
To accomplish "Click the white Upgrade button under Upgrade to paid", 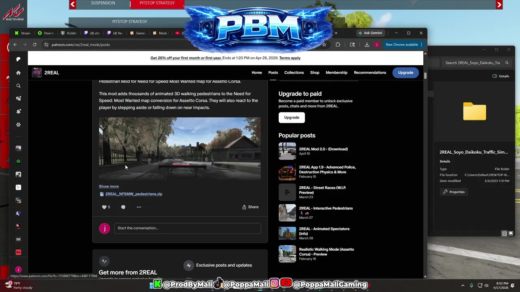I will pyautogui.click(x=292, y=117).
